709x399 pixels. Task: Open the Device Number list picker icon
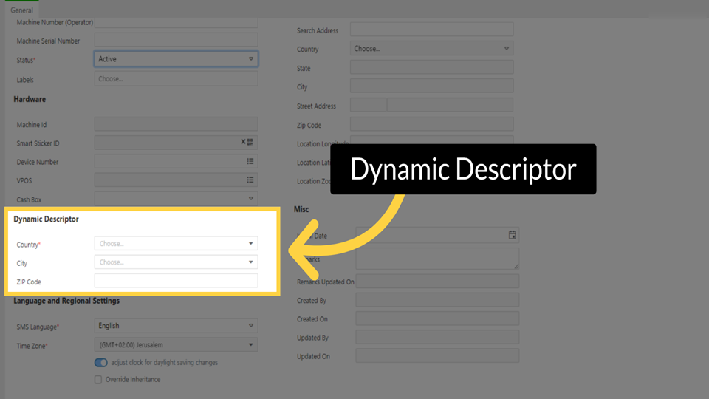(250, 161)
